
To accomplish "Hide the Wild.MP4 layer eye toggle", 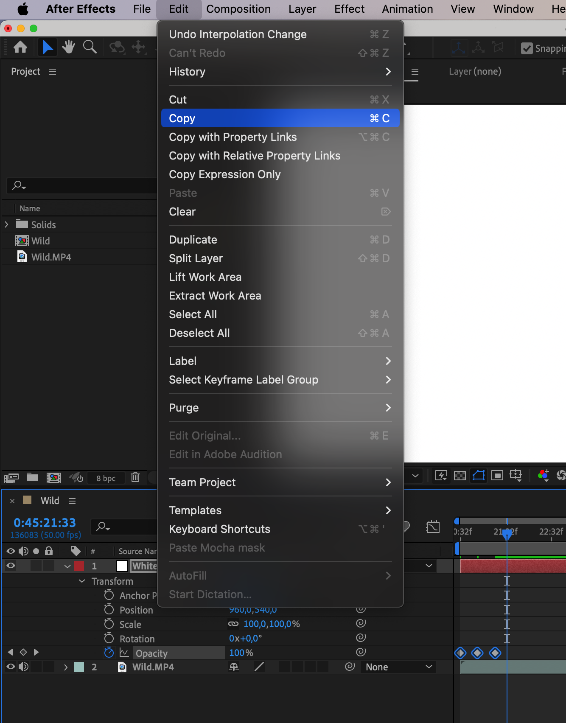I will click(11, 667).
